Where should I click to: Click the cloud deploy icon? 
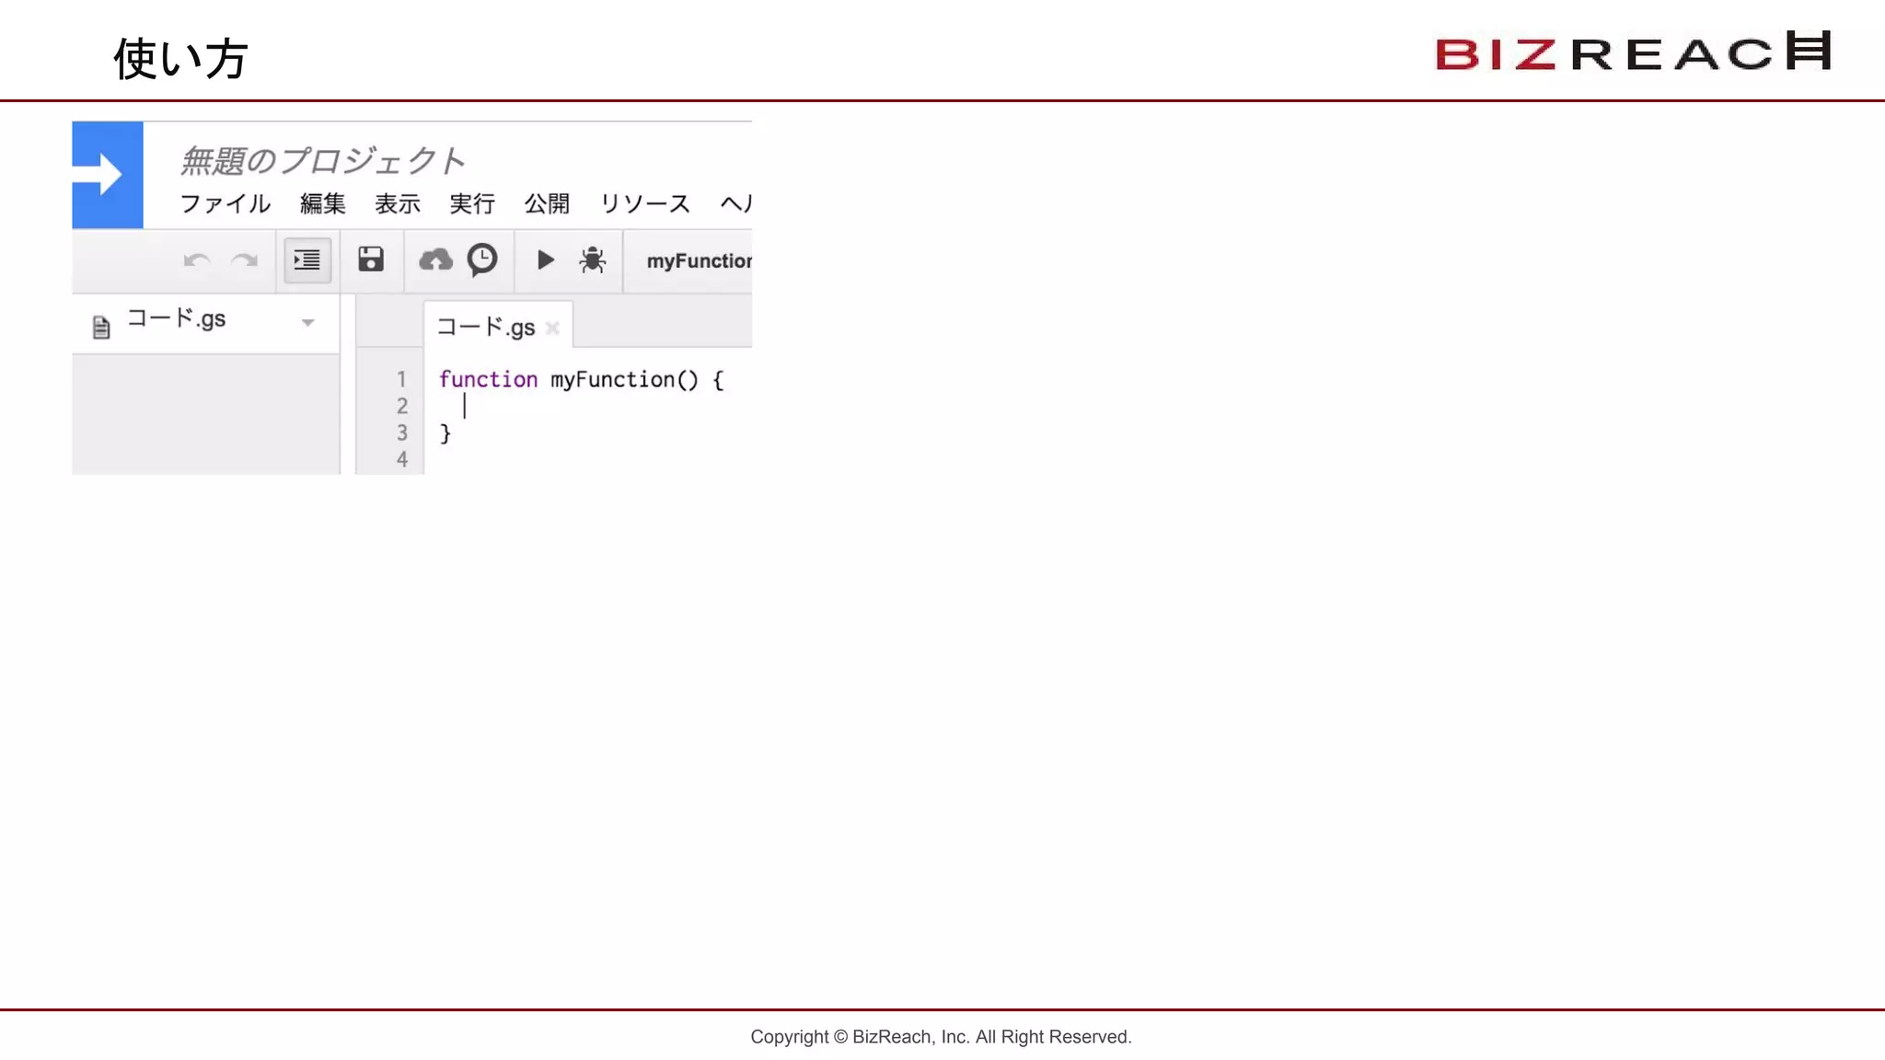point(435,260)
